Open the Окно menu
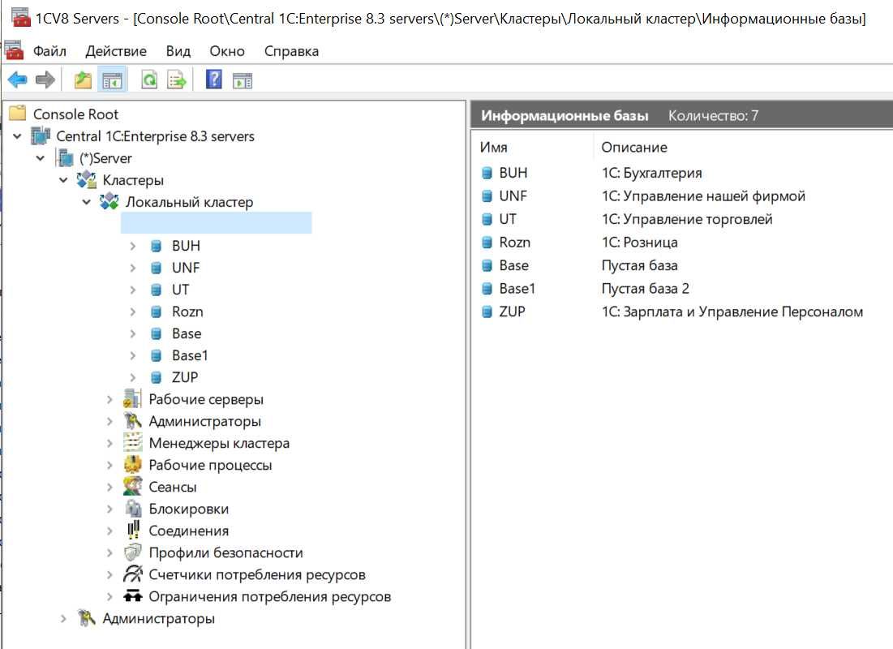This screenshot has height=649, width=893. tap(227, 51)
